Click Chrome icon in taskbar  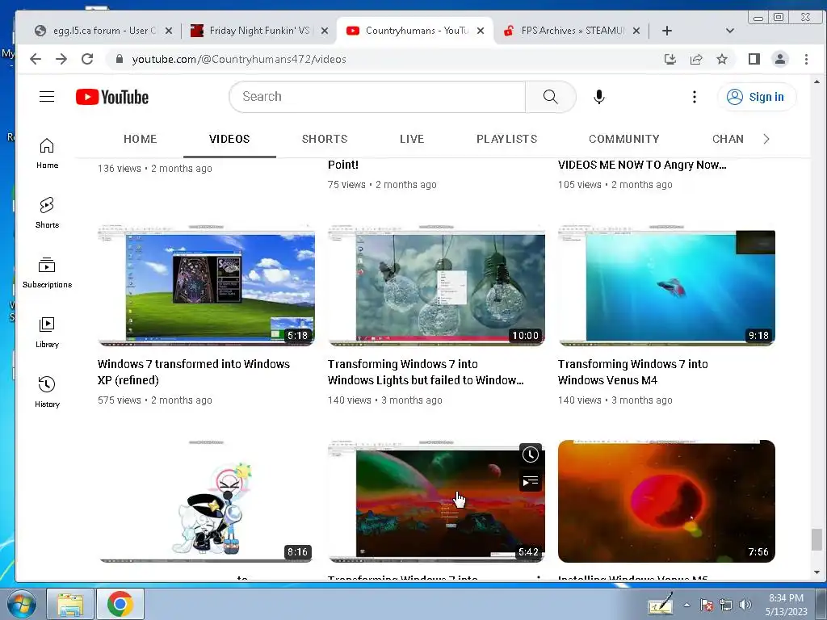[120, 604]
